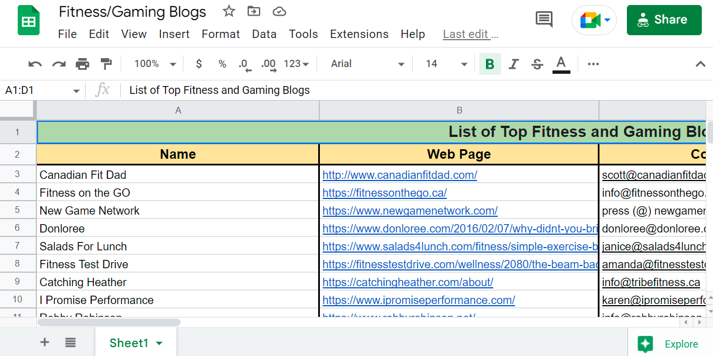Screen dimensions: 713x356
Task: Open the text color picker
Action: coord(561,64)
